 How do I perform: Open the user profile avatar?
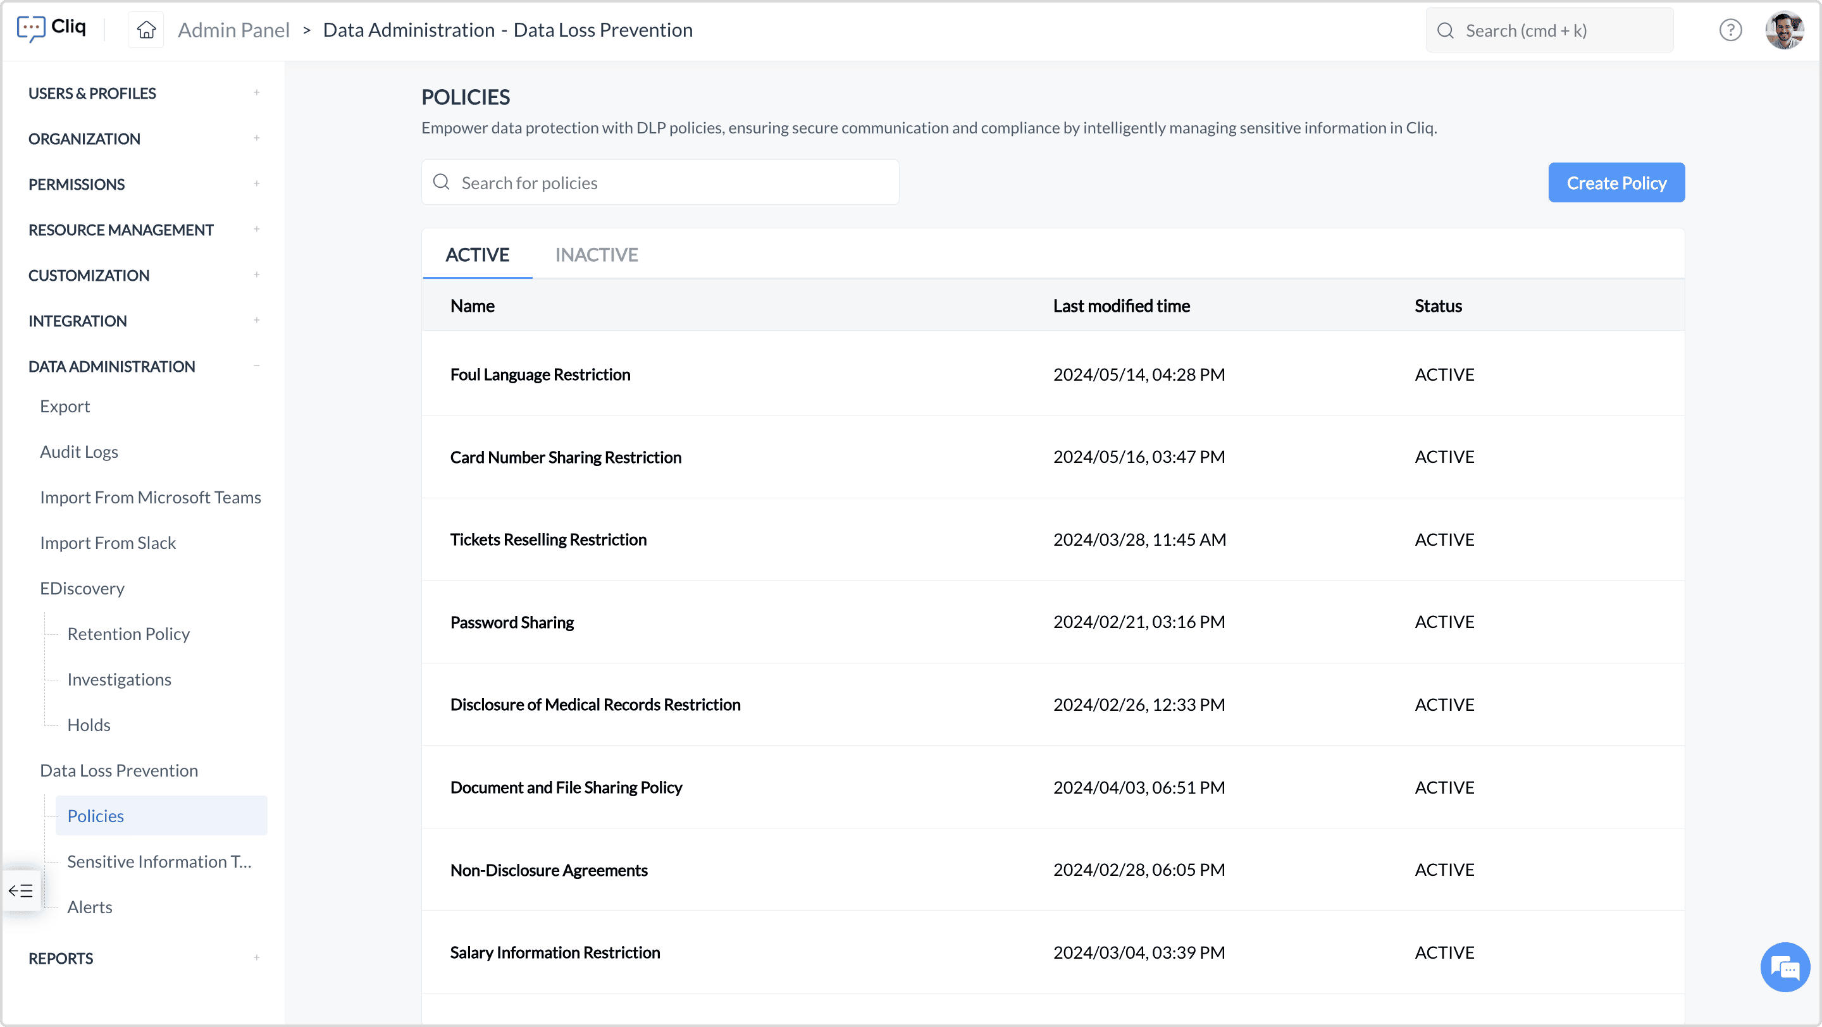point(1784,30)
